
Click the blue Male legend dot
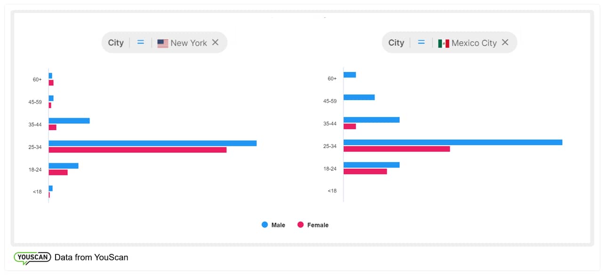point(265,225)
